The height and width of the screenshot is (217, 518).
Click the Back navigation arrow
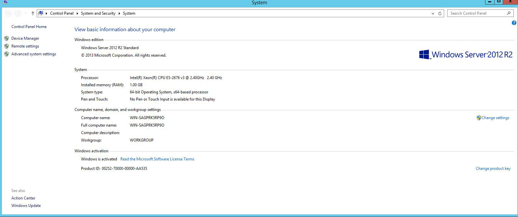(8, 13)
